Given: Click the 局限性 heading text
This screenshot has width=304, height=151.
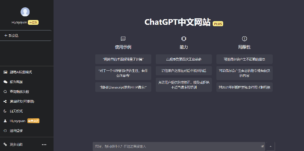Looking at the screenshot, I should pyautogui.click(x=244, y=47).
